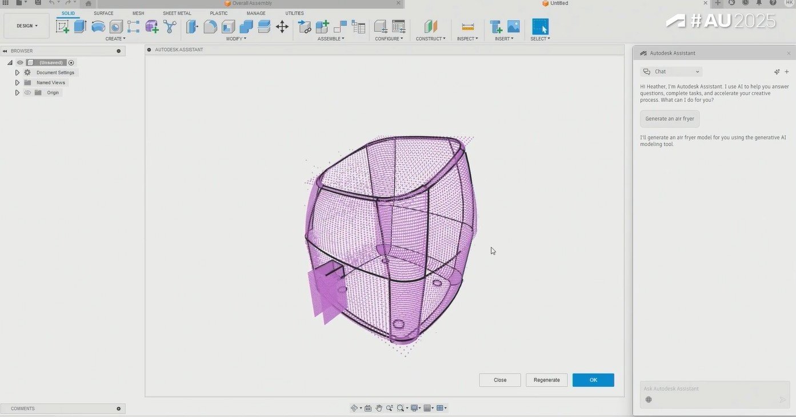796x417 pixels.
Task: Expand the Document Settings node
Action: coord(17,73)
